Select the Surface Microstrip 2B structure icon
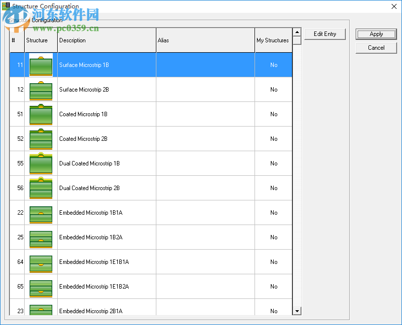The width and height of the screenshot is (402, 325). click(41, 90)
